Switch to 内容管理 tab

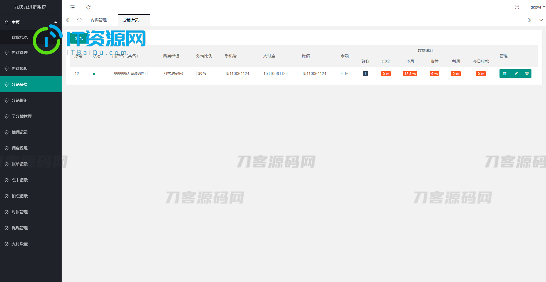pyautogui.click(x=99, y=20)
